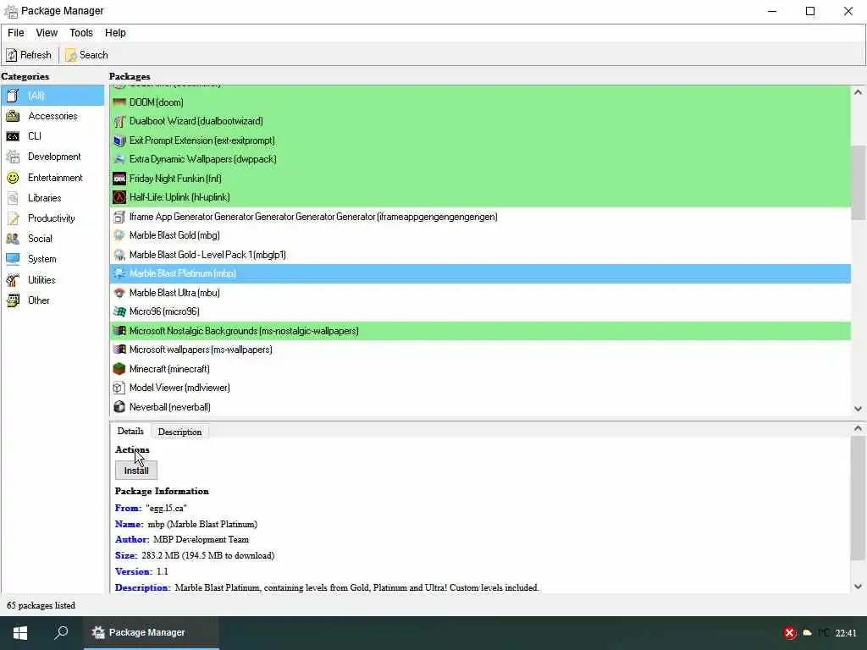
Task: Click the taskbar clock 22:41
Action: tap(846, 633)
